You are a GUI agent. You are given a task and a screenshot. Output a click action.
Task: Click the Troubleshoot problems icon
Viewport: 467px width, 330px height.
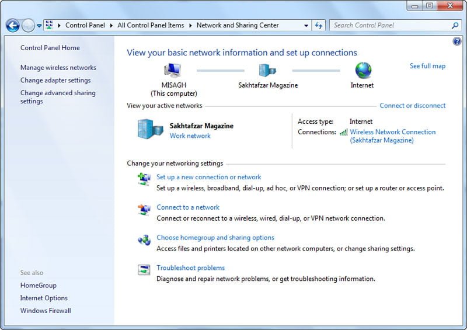click(x=144, y=270)
